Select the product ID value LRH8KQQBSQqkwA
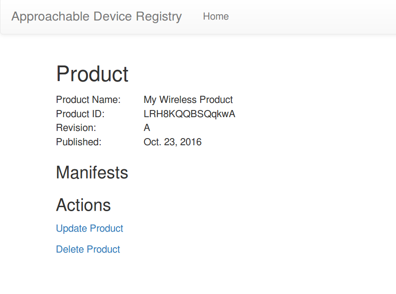 190,114
